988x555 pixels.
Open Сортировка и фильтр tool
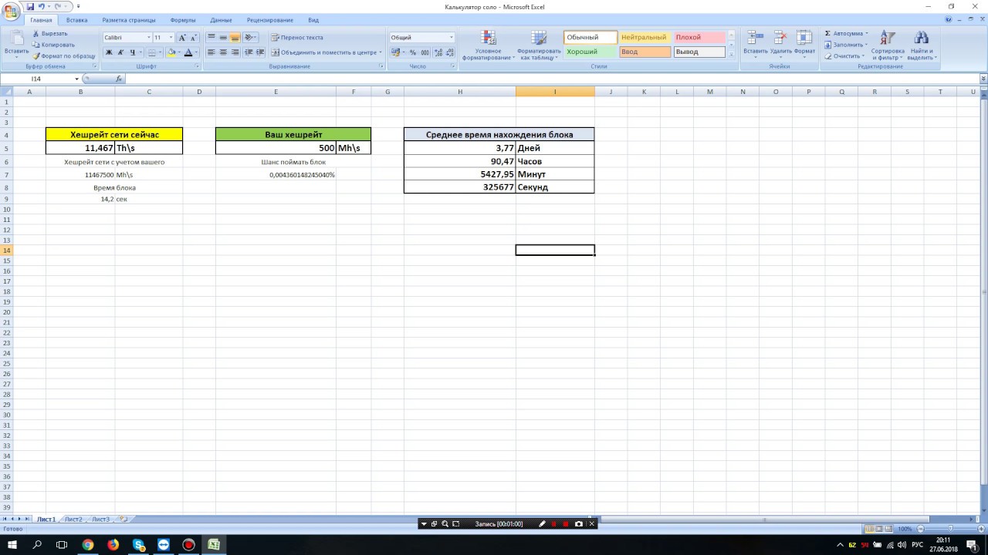pos(888,45)
